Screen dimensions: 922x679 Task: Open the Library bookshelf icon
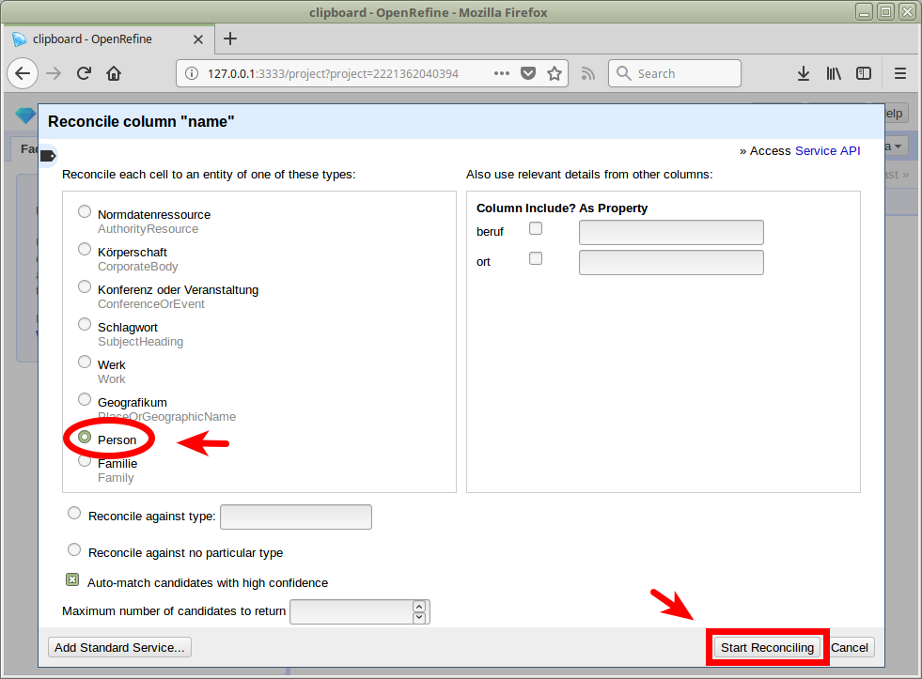point(834,73)
